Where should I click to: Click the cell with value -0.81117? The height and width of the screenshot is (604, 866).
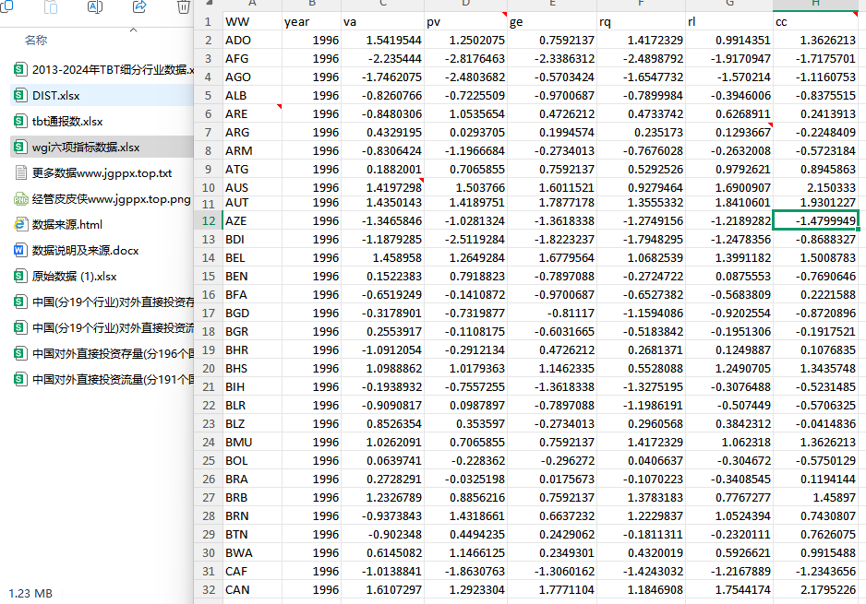pos(552,314)
